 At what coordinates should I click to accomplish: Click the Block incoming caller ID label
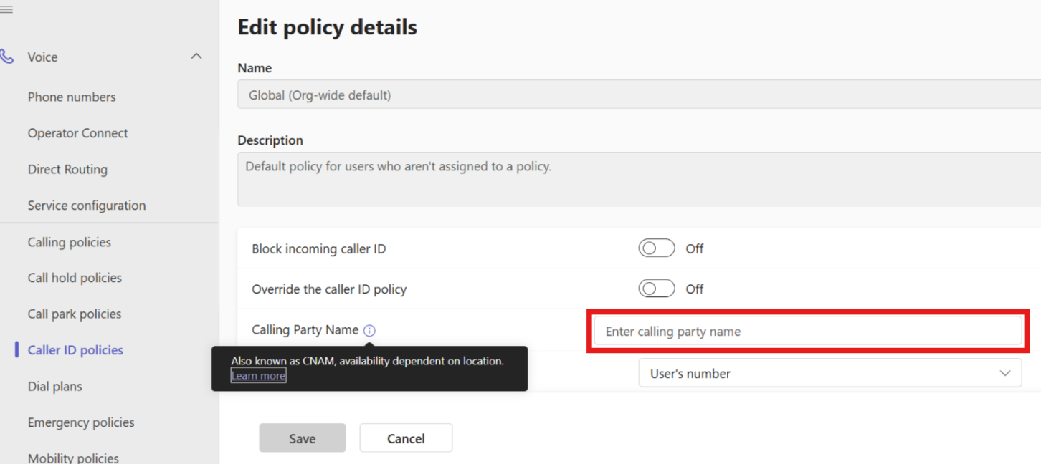click(319, 249)
